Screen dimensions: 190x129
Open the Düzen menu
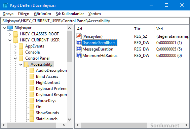(24, 14)
